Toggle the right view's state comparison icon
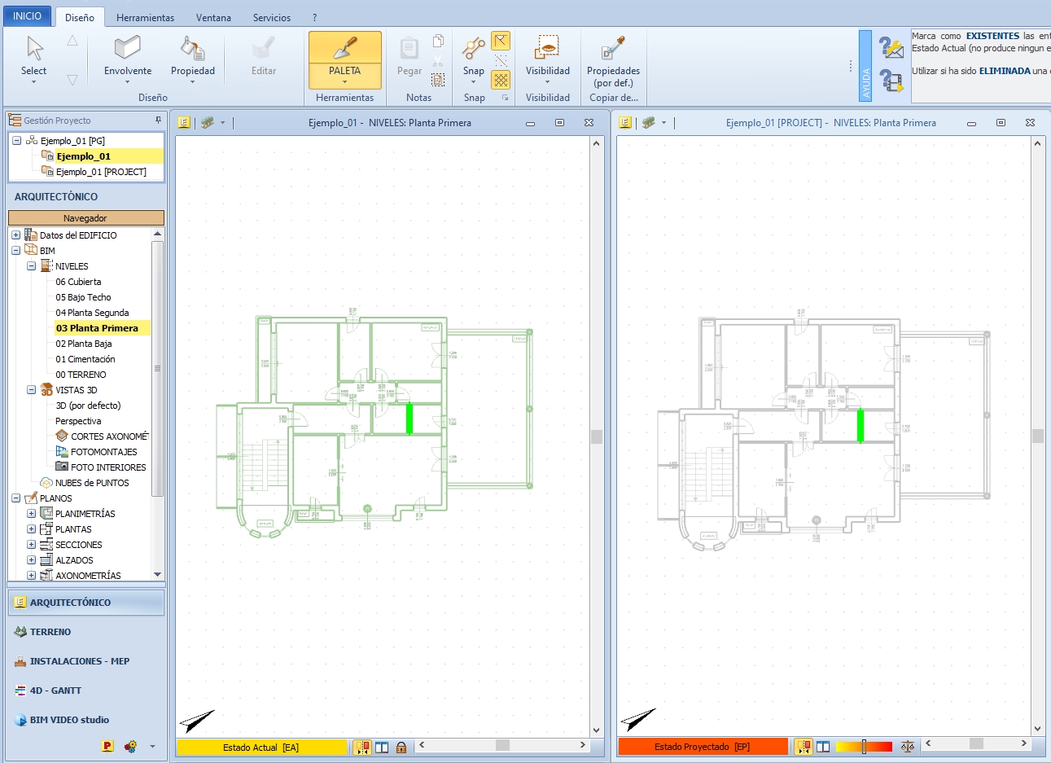The width and height of the screenshot is (1051, 763). coord(804,747)
